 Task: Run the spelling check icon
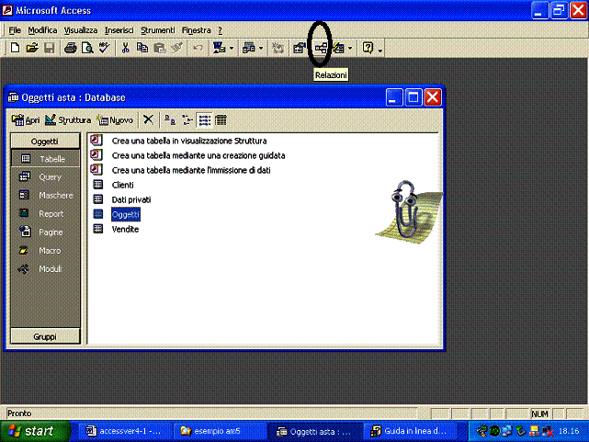click(x=104, y=48)
